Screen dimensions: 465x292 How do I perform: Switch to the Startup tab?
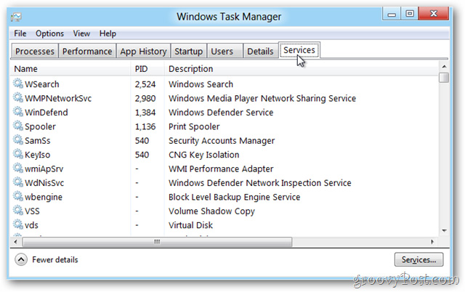[x=188, y=51]
